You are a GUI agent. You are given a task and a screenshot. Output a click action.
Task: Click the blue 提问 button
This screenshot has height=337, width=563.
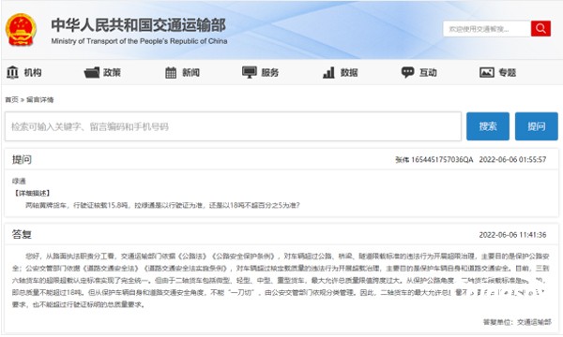[537, 126]
